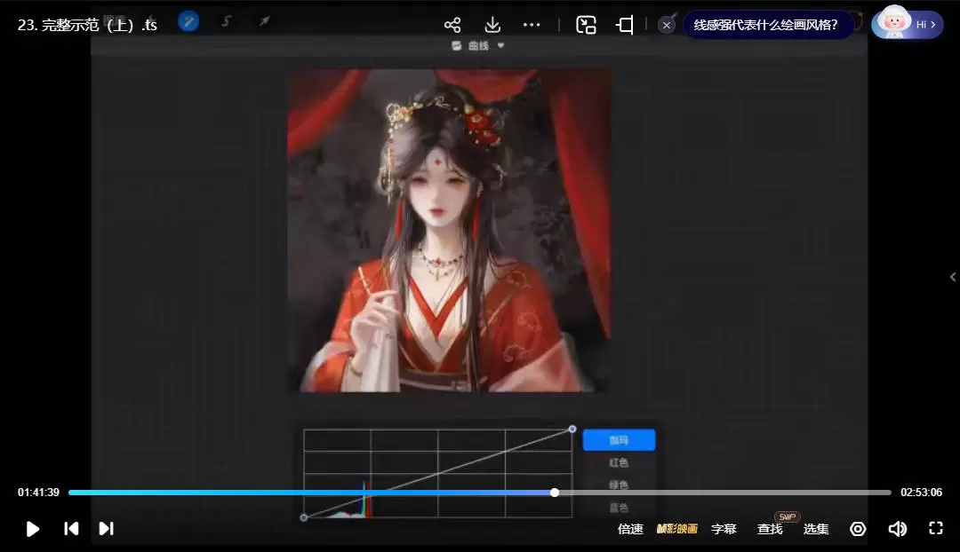960x552 pixels.
Task: Toggle the blue pen annotation tool
Action: [x=188, y=20]
